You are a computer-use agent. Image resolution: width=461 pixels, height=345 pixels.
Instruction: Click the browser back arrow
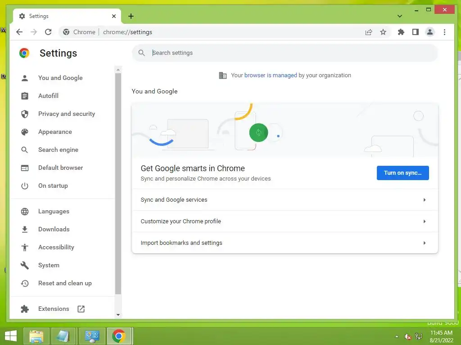[x=19, y=32]
